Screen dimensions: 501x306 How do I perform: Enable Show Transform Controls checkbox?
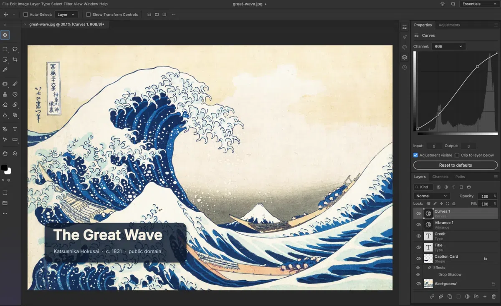pos(88,15)
